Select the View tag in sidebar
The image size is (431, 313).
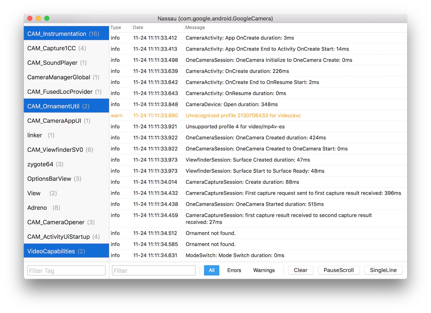coord(66,193)
